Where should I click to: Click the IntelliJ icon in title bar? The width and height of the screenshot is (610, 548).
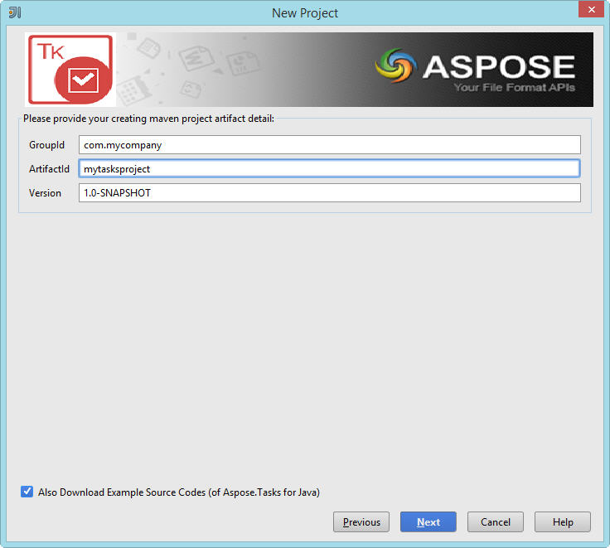point(14,12)
